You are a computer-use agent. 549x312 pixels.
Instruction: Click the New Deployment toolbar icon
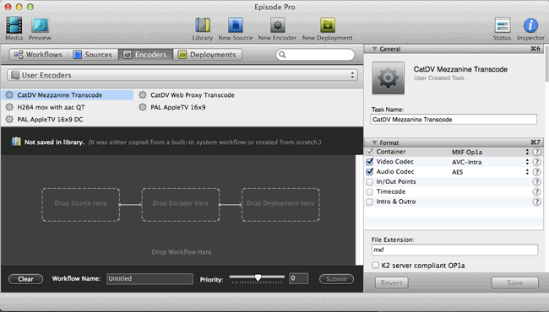328,25
